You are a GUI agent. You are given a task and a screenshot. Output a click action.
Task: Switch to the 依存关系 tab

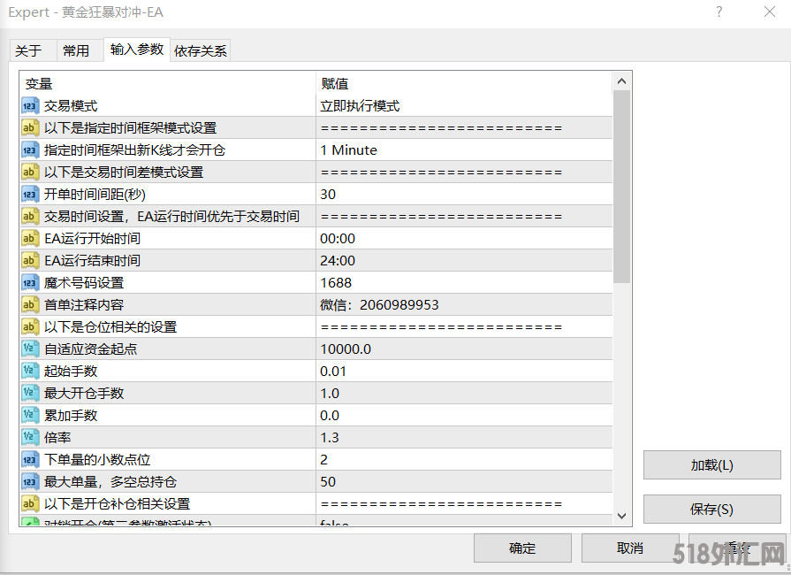[201, 51]
